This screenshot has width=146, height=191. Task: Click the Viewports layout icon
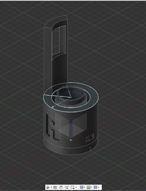(x=95, y=187)
